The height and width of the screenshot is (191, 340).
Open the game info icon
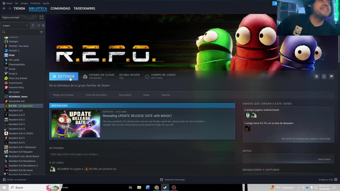(x=324, y=76)
